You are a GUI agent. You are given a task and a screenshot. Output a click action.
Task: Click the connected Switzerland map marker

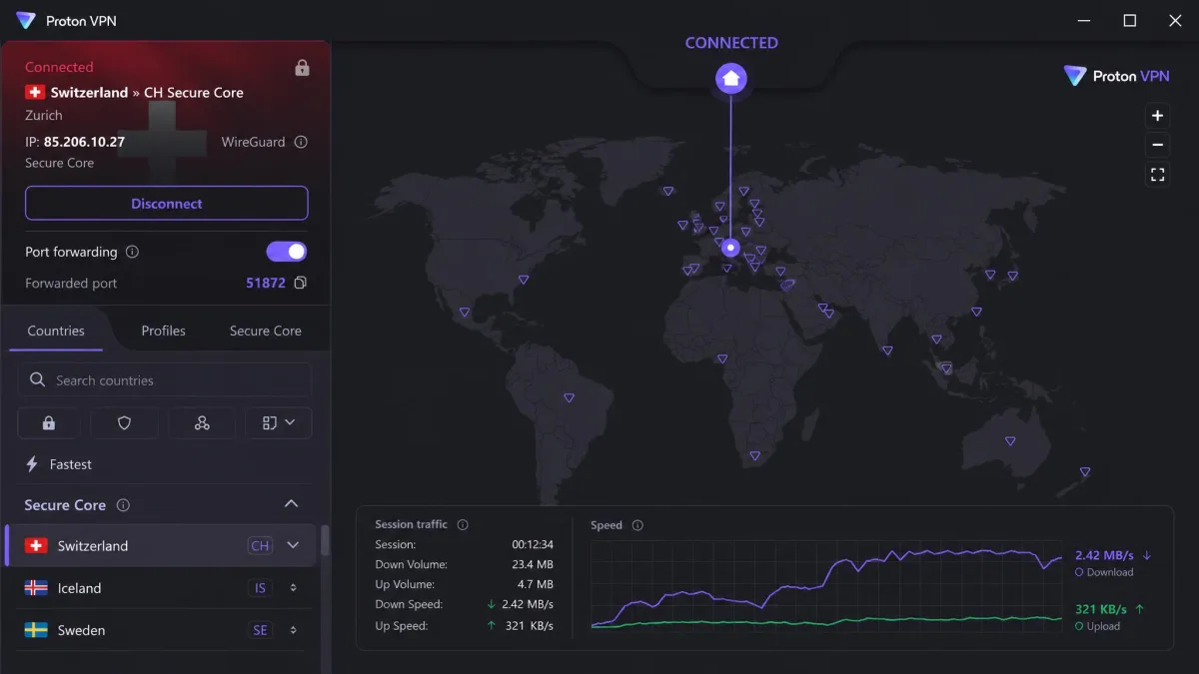point(730,247)
